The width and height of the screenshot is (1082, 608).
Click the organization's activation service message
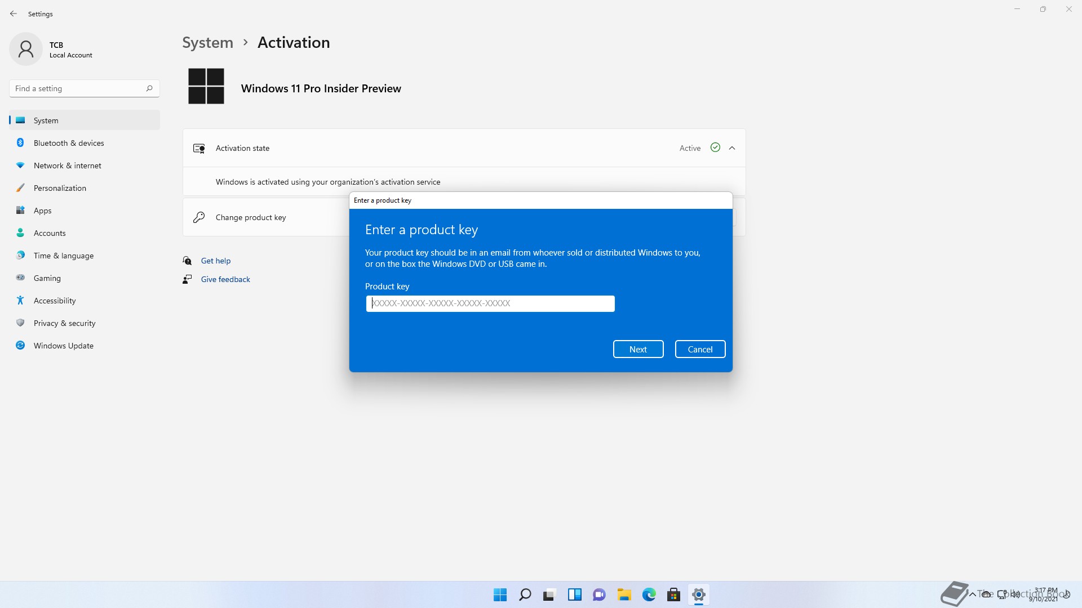pos(328,182)
